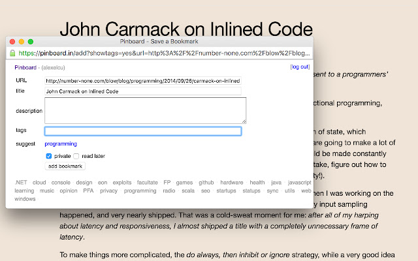
Task: Select the privacy tag
Action: point(109,191)
